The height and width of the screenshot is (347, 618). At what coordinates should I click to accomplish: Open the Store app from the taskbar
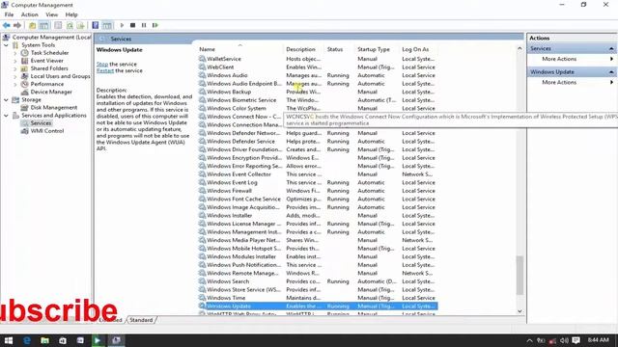[x=62, y=340]
